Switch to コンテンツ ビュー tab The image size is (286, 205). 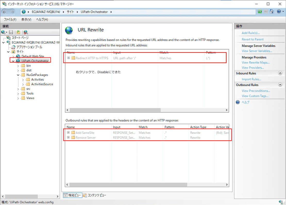(95, 195)
